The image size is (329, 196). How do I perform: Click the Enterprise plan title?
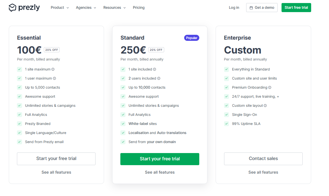click(x=237, y=38)
